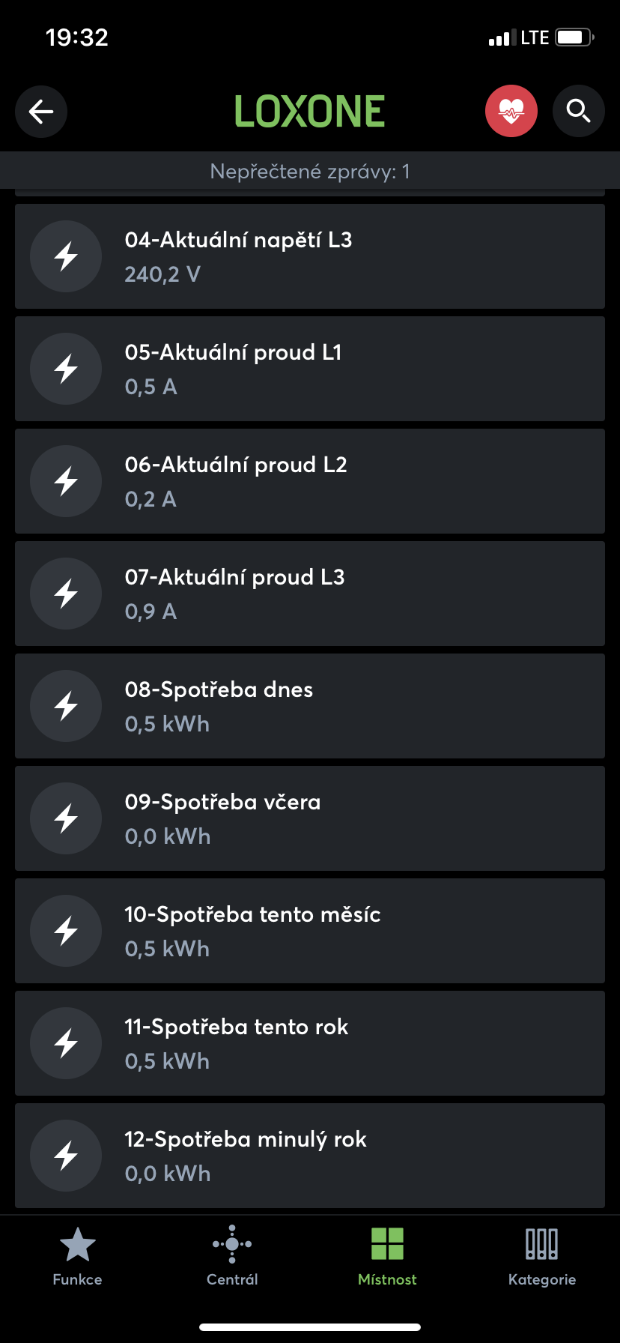Open the search magnifier icon
This screenshot has width=620, height=1343.
pyautogui.click(x=578, y=112)
